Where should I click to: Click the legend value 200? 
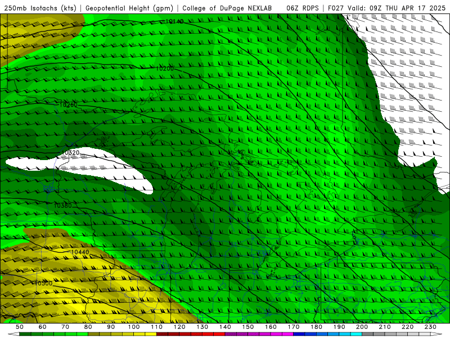[362, 327]
